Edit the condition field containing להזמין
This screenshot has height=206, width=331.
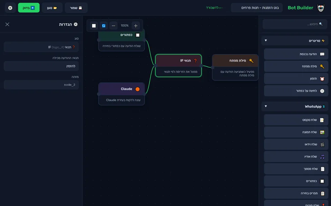click(x=41, y=66)
